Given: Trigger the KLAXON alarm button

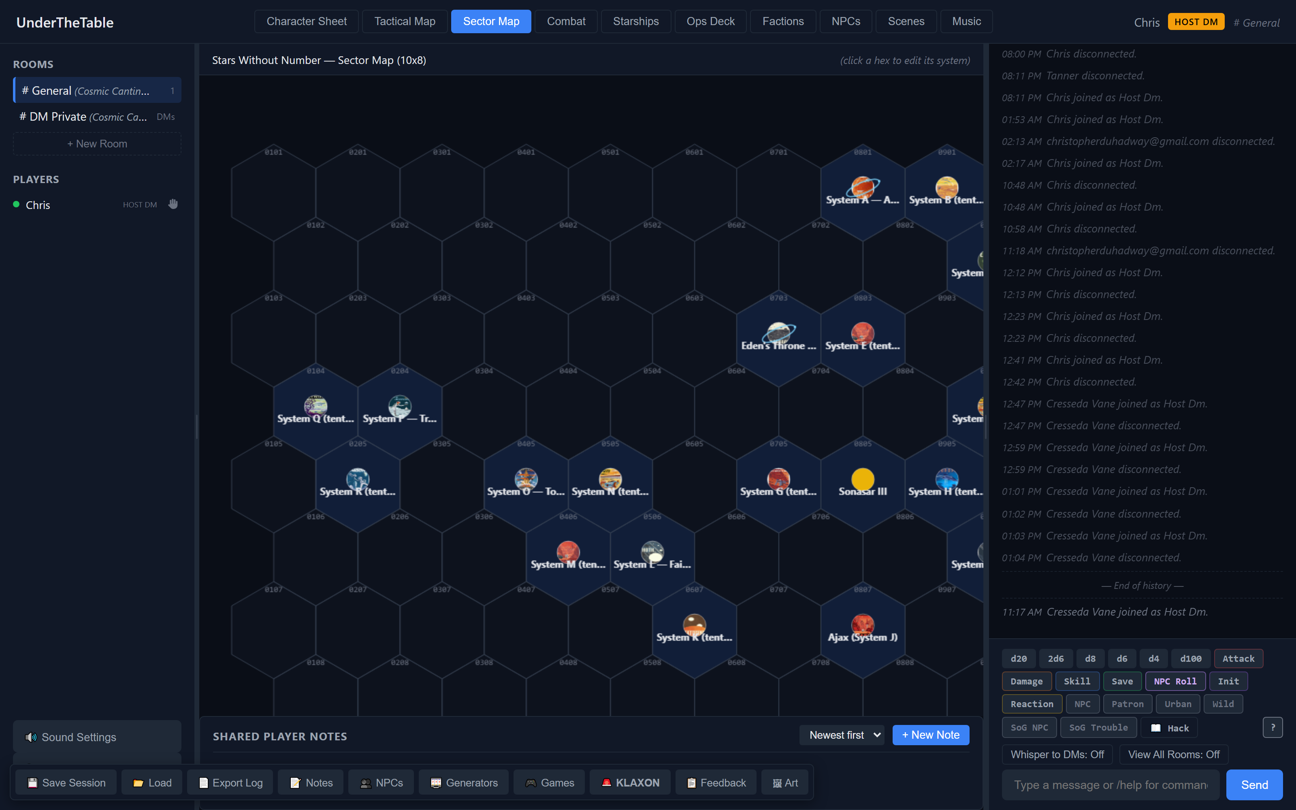Looking at the screenshot, I should 630,782.
